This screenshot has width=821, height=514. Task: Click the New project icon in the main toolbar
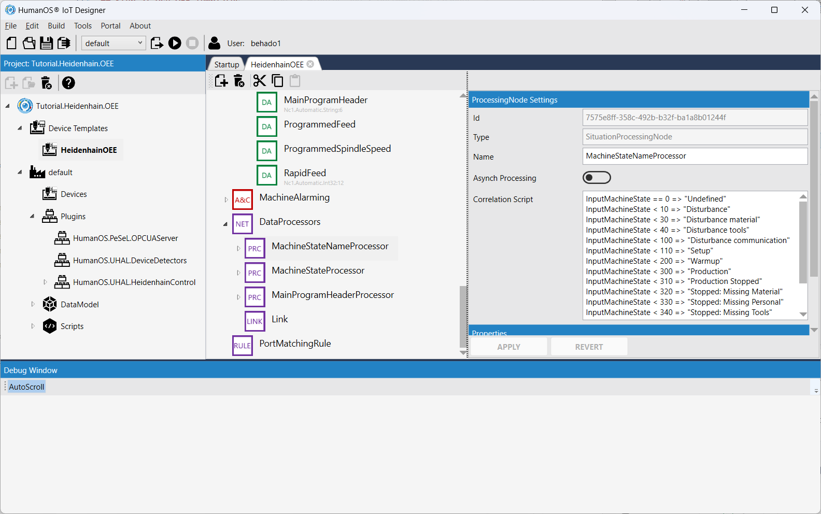click(x=11, y=43)
